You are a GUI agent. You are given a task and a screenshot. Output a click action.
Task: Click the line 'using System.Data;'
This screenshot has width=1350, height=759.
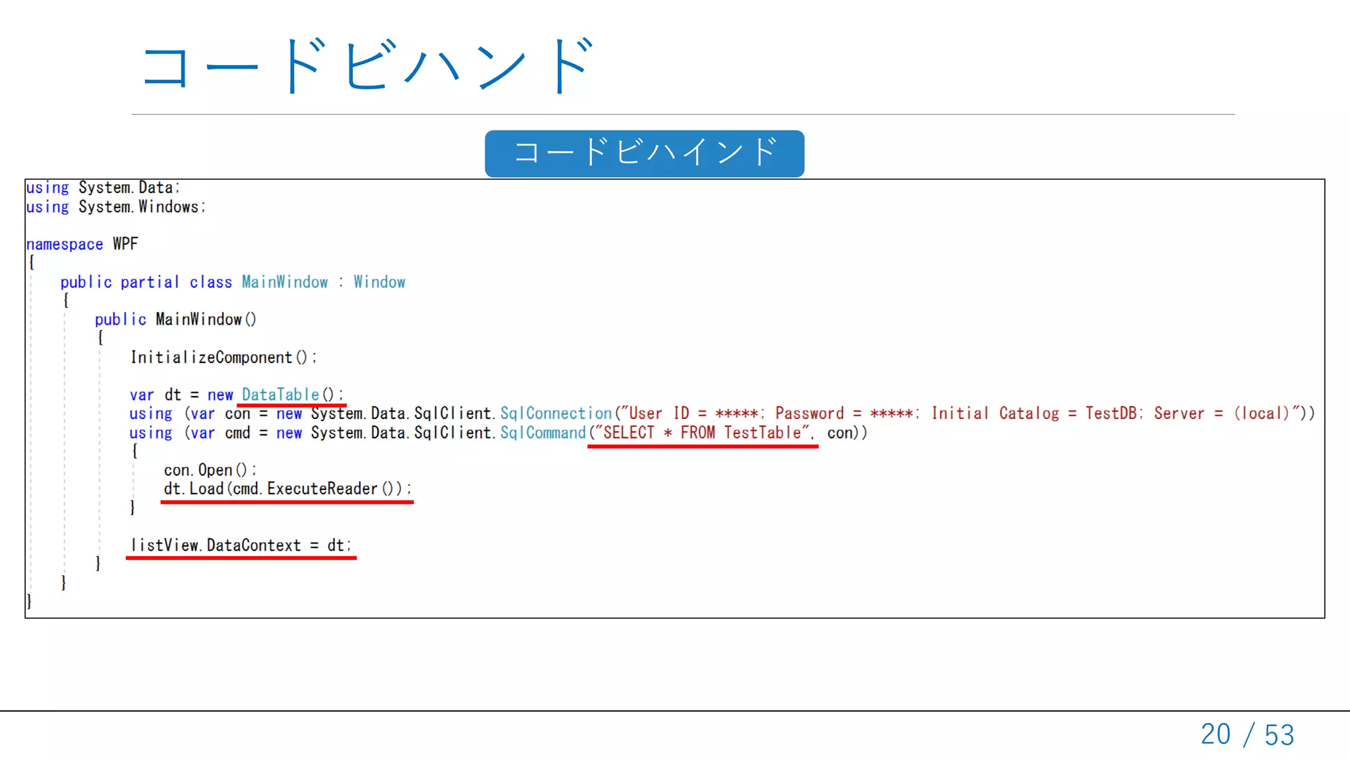point(103,188)
